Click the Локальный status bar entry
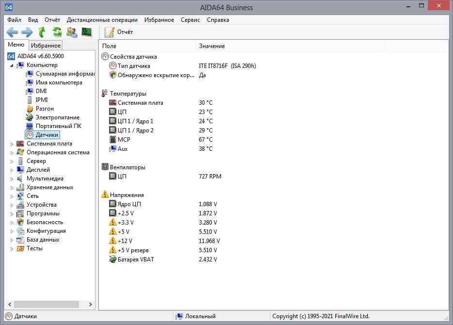This screenshot has height=325, width=453. point(196,316)
